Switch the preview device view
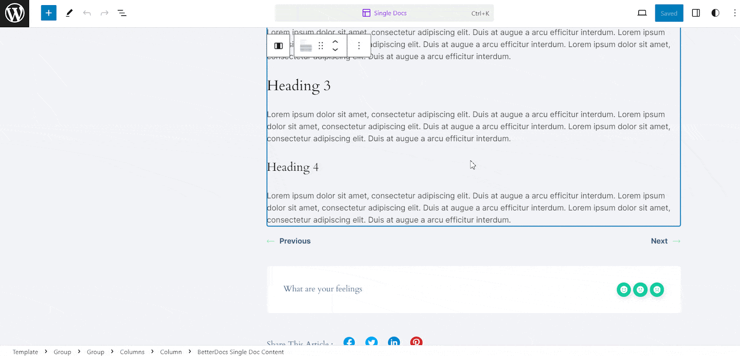 [x=642, y=13]
